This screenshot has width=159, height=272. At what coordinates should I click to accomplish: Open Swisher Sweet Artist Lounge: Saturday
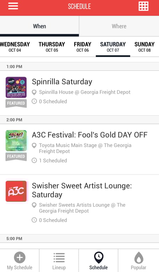coord(79,204)
